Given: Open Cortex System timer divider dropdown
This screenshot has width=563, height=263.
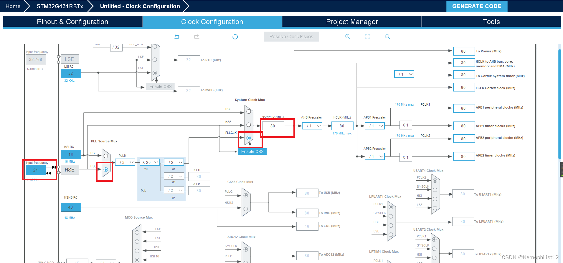Looking at the screenshot, I should click(404, 74).
